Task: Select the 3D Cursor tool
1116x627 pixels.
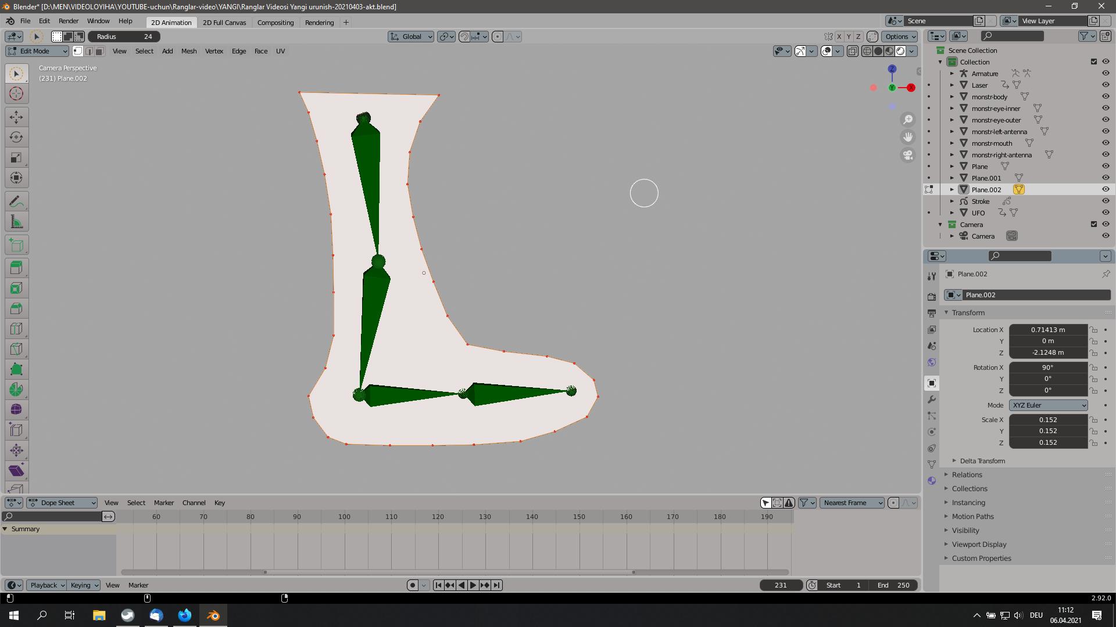Action: (x=16, y=93)
